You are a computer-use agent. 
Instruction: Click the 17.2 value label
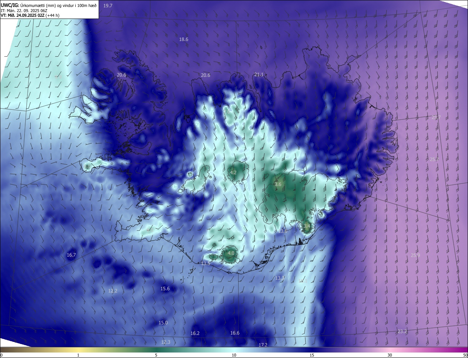point(263,345)
